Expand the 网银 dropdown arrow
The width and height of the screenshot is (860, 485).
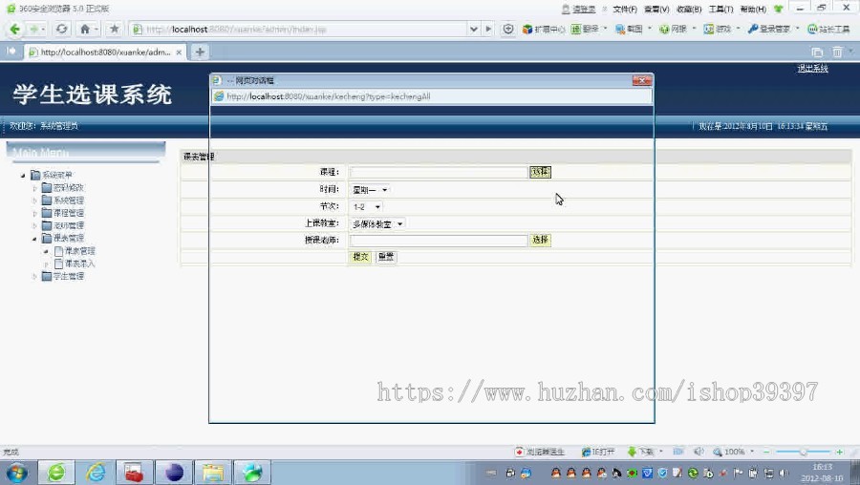coord(695,29)
